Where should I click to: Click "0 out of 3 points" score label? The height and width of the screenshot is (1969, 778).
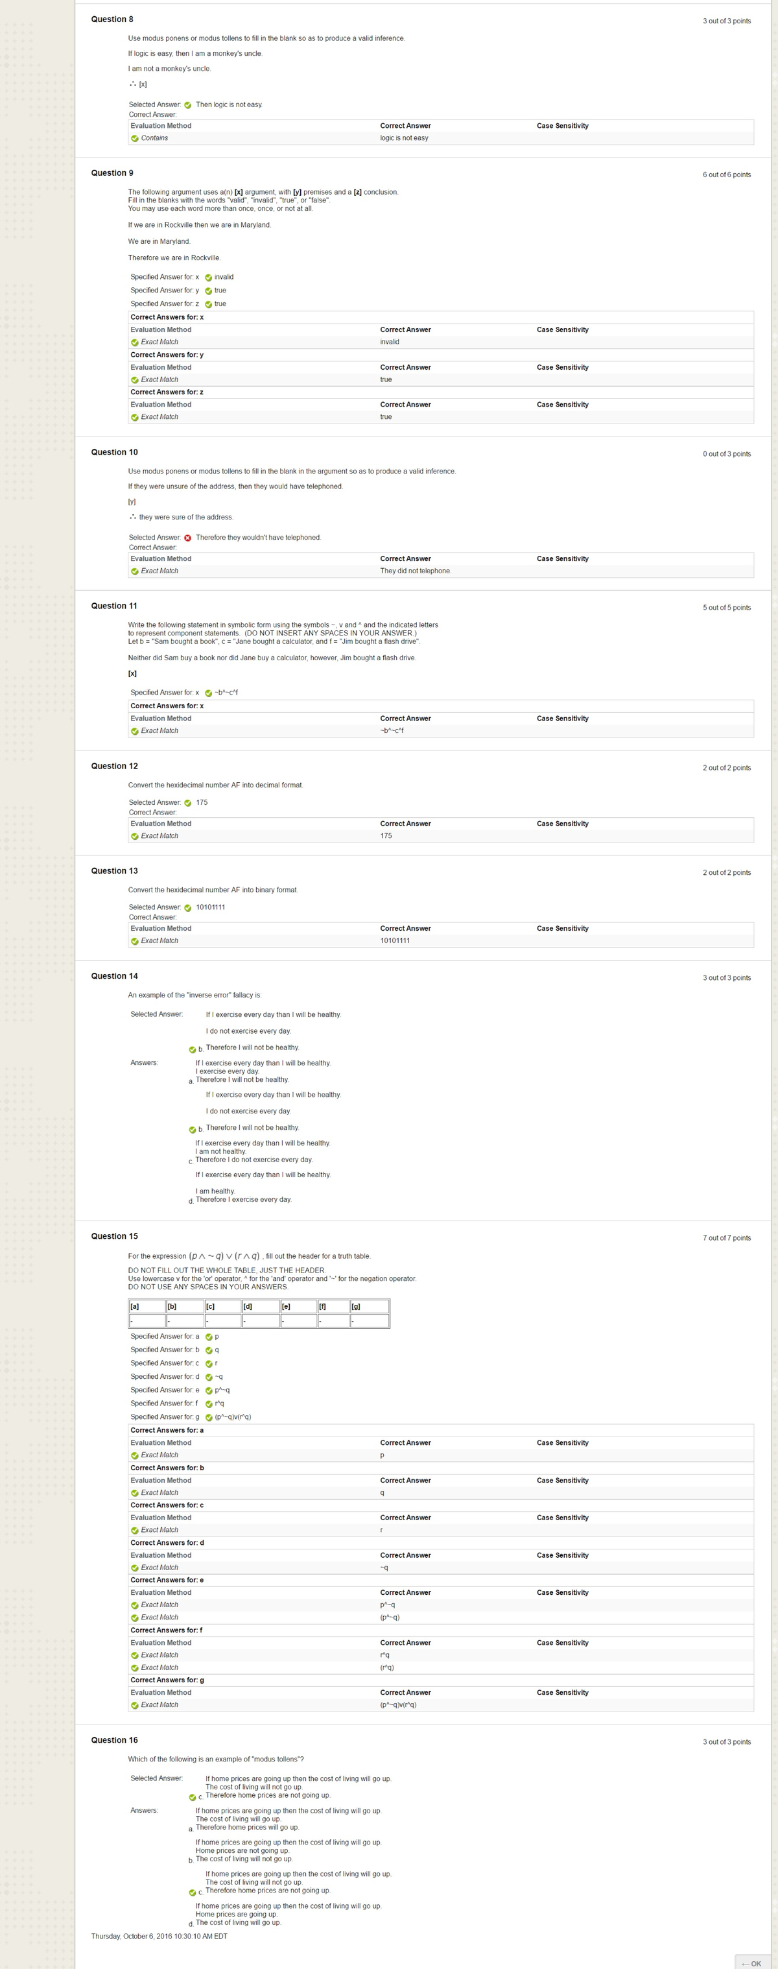(x=726, y=454)
